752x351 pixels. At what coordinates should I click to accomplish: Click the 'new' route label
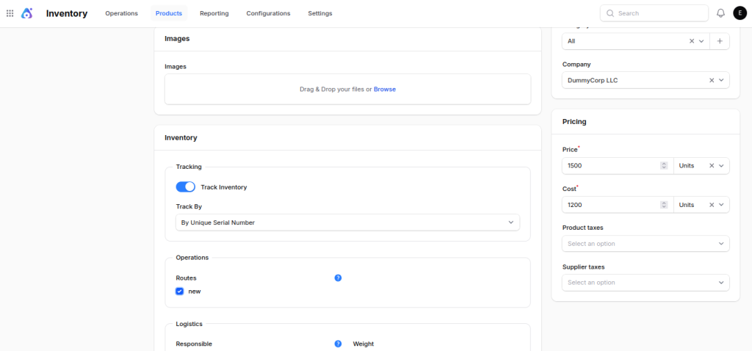click(194, 291)
